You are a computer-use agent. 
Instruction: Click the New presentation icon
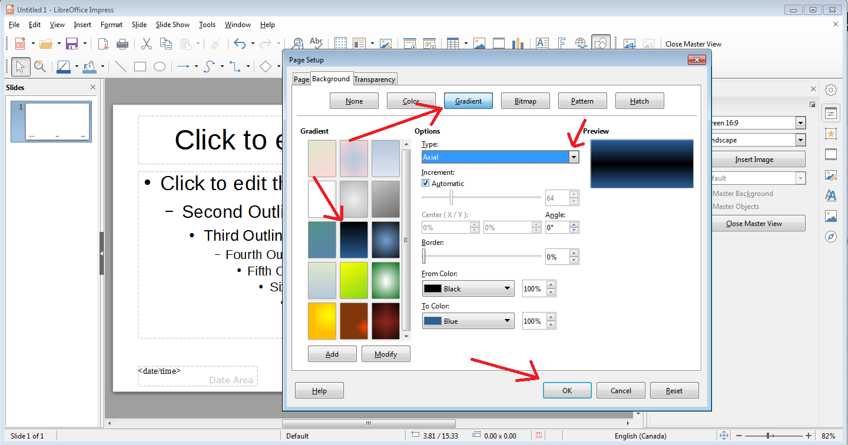pyautogui.click(x=20, y=44)
